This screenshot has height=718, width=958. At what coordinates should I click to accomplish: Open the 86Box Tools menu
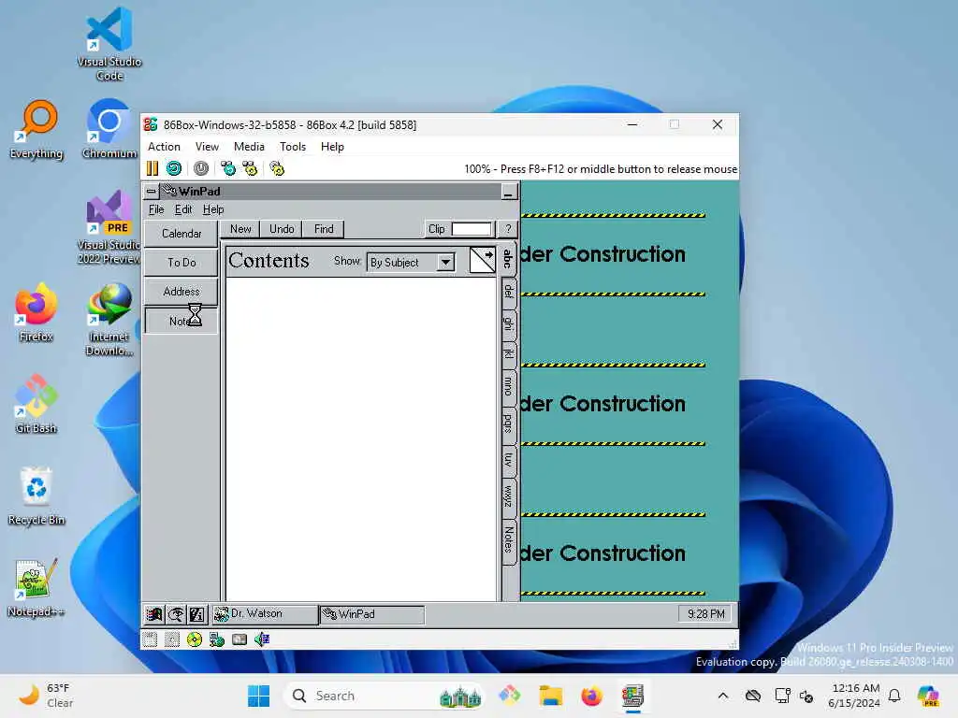293,147
